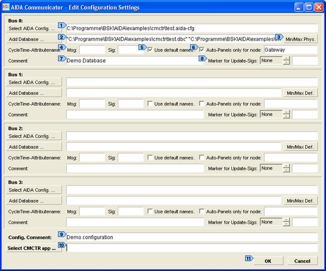The image size is (326, 271).
Task: Click Bus 0 Select AIDA Config button
Action: (34, 28)
